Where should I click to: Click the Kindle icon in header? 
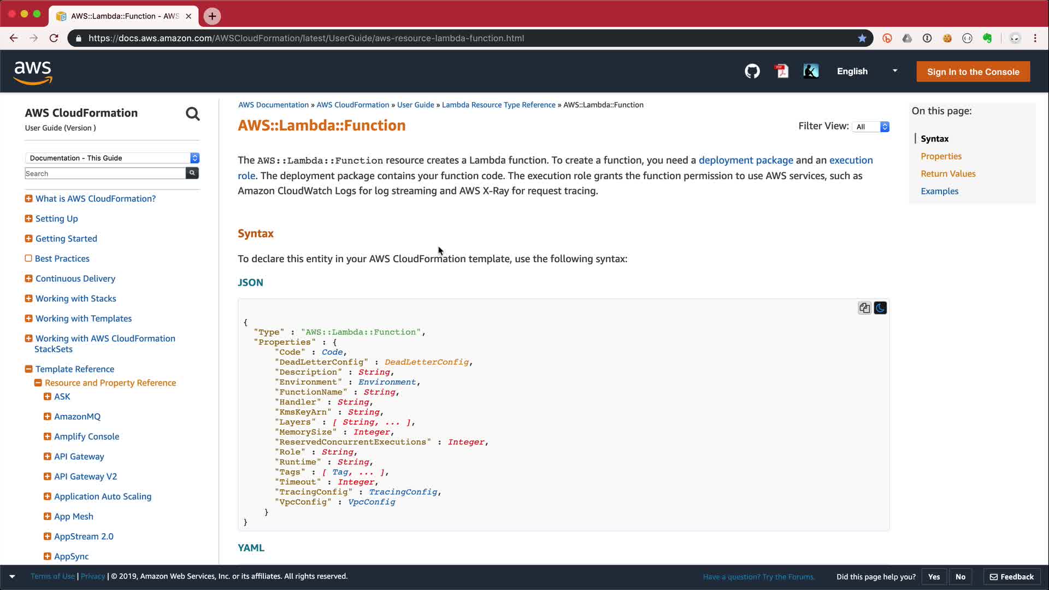[811, 72]
